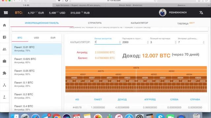Open the Trash in the Dock
Image resolution: width=211 pixels, height=118 pixels.
tap(196, 116)
